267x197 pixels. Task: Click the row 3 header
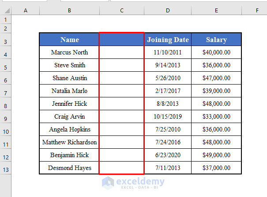(5, 42)
